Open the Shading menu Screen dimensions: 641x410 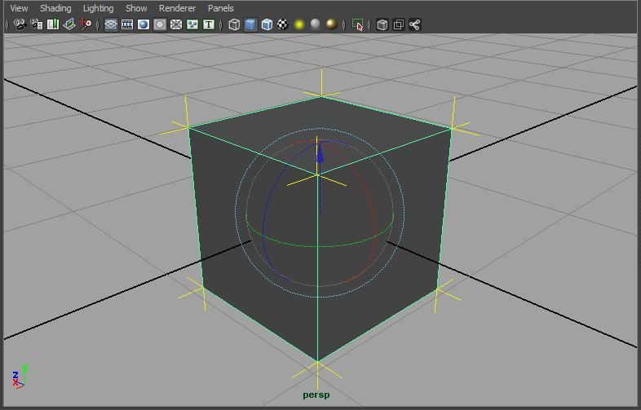[x=55, y=8]
